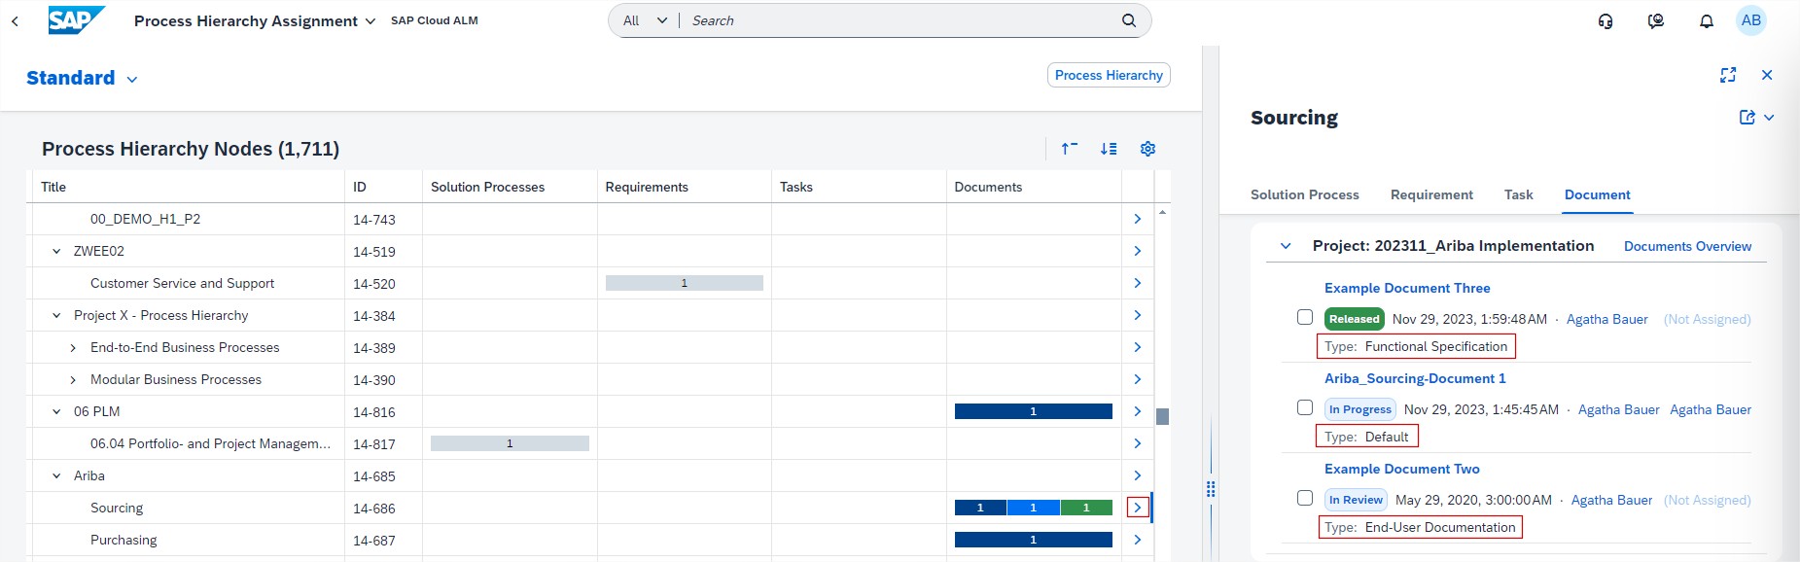Click in the Search input field
Viewport: 1800px width, 562px height.
tap(900, 20)
